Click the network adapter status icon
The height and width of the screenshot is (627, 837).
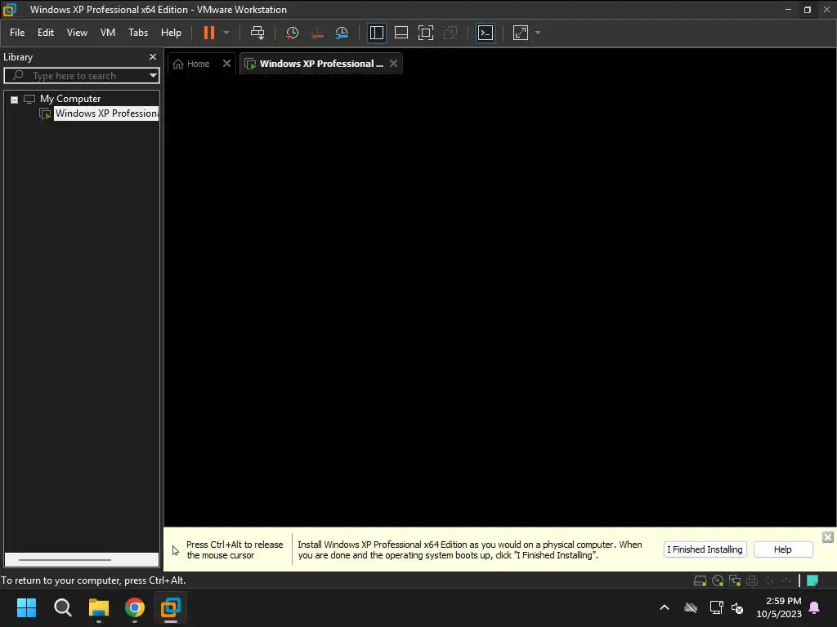coord(735,580)
